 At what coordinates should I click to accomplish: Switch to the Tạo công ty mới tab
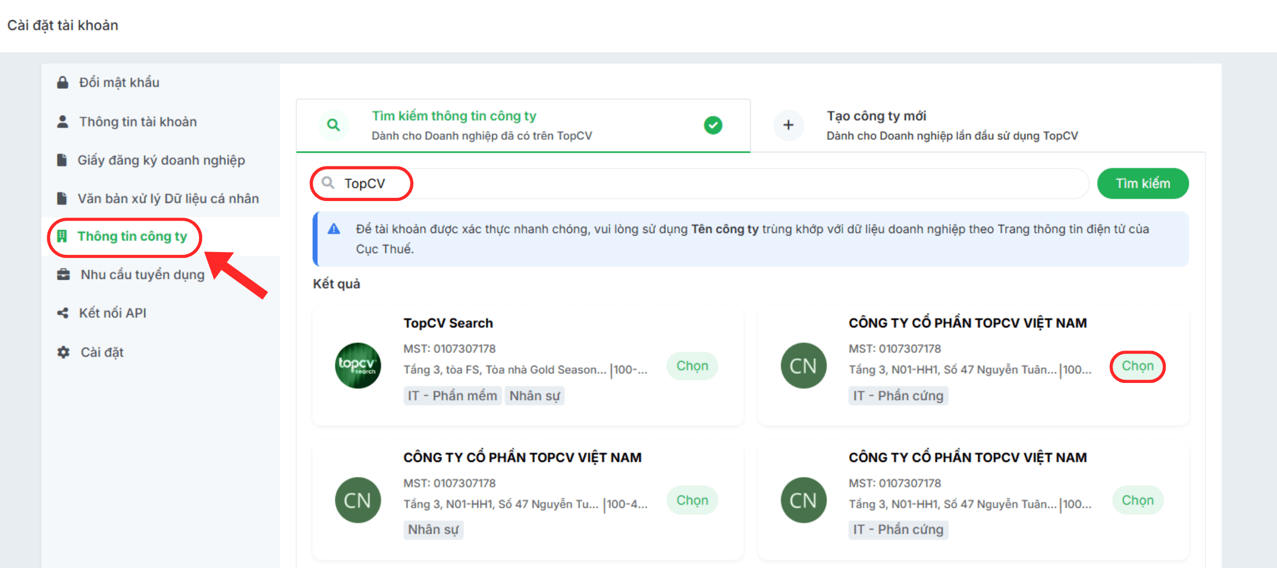pyautogui.click(x=978, y=126)
